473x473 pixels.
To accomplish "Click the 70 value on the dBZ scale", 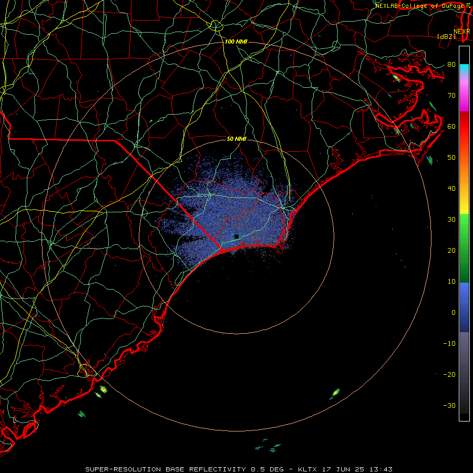I will click(451, 95).
